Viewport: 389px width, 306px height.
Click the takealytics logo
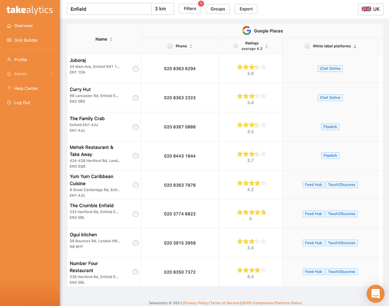[30, 10]
